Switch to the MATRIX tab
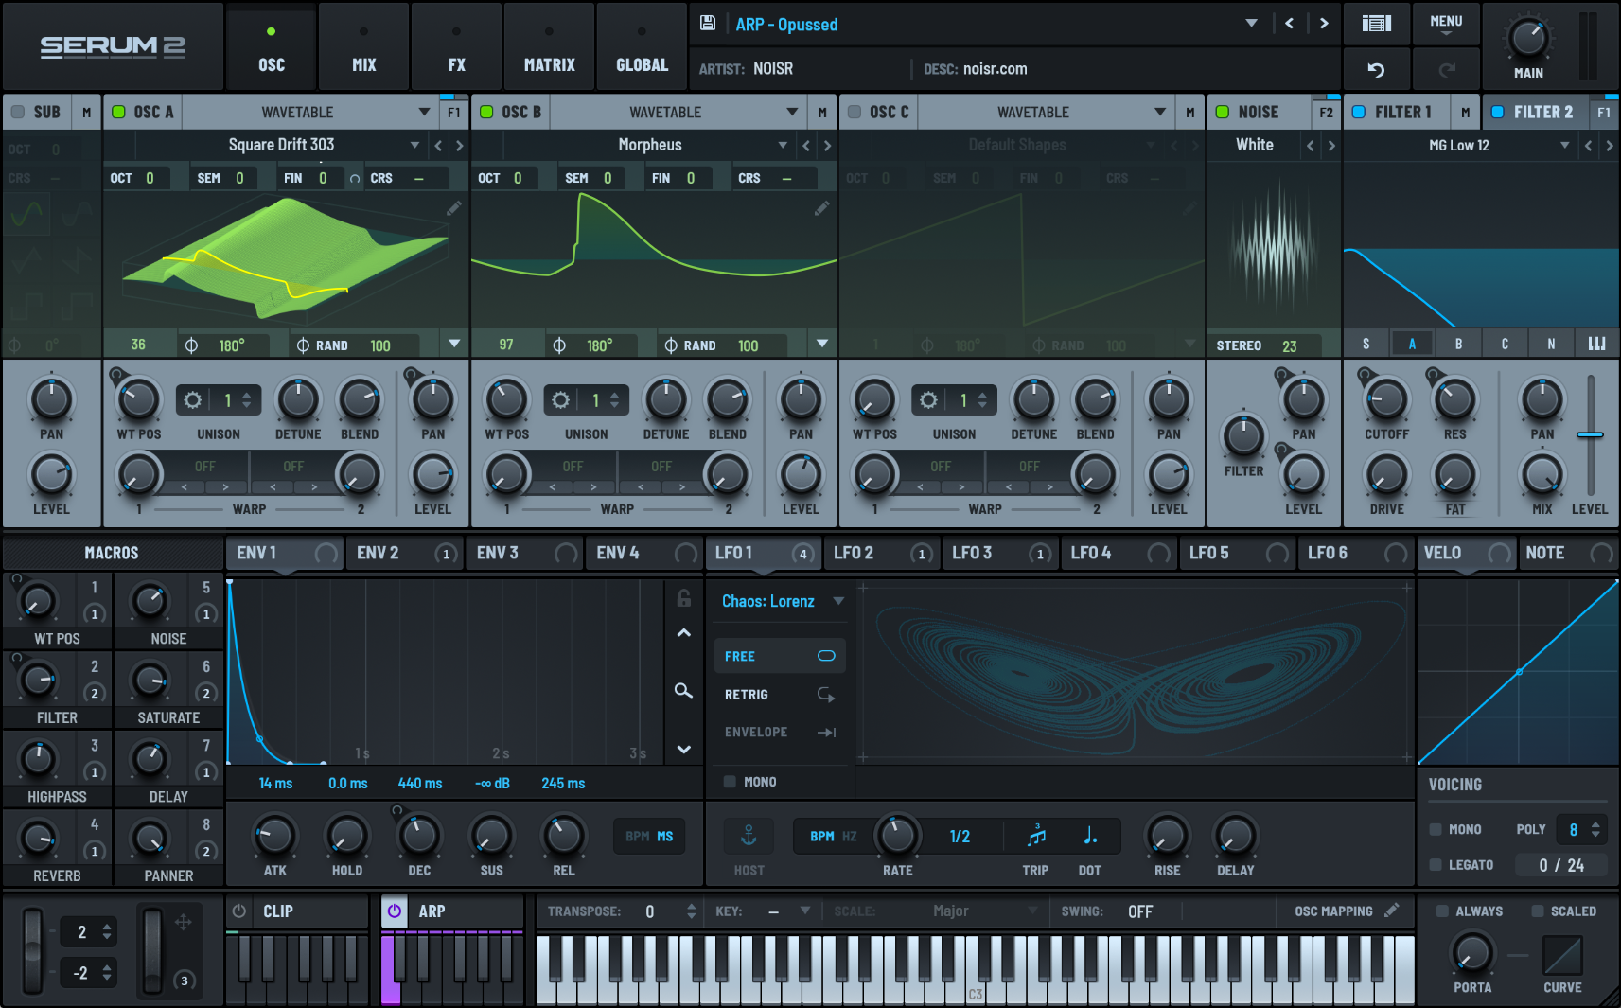Viewport: 1621px width, 1008px height. [549, 45]
